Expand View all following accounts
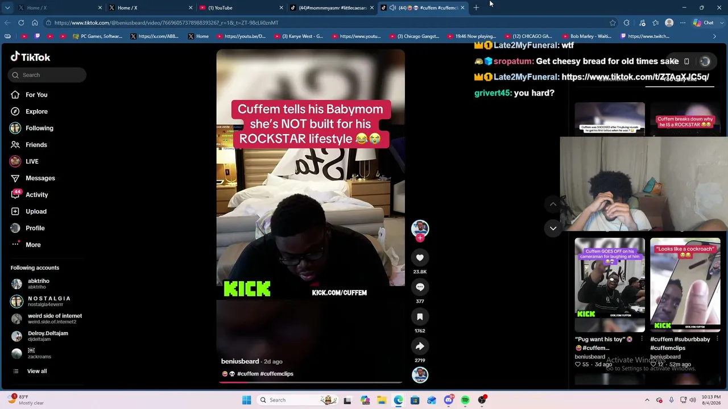The width and height of the screenshot is (728, 409). 37,371
